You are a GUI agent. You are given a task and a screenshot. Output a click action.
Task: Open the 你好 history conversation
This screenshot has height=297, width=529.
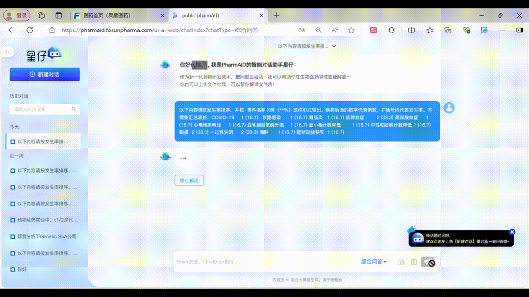click(x=22, y=269)
